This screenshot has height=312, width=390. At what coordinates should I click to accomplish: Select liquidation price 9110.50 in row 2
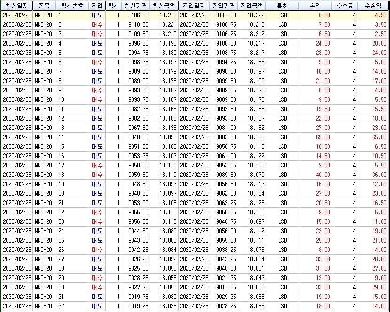(138, 24)
